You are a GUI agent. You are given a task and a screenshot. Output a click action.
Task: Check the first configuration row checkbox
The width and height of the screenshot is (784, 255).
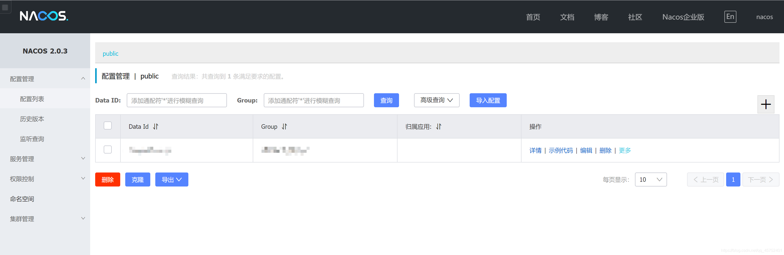[x=107, y=149]
